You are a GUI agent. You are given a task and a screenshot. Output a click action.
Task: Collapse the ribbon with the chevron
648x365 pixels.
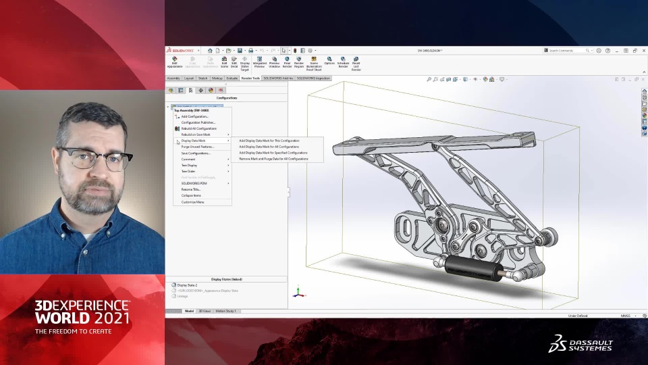(643, 72)
